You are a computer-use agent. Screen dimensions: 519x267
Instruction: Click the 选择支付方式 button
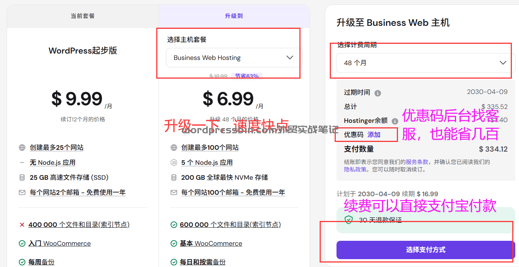tap(425, 250)
